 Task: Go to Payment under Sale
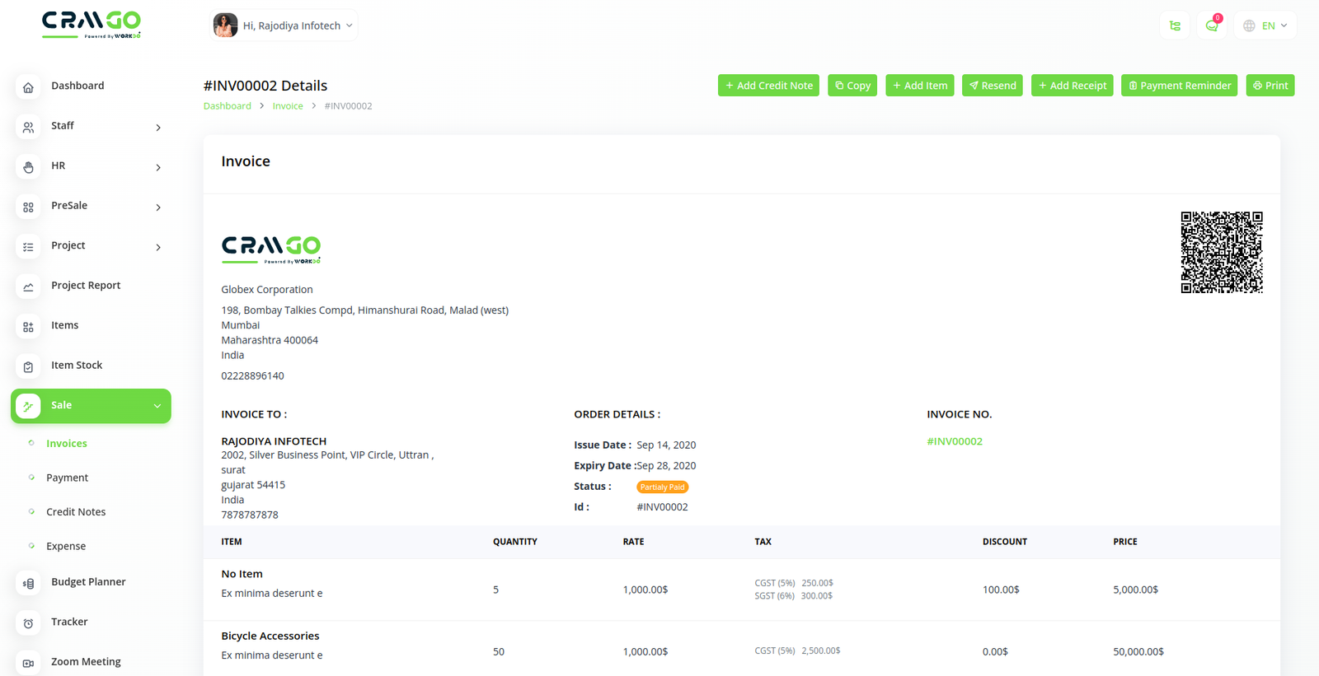tap(67, 478)
